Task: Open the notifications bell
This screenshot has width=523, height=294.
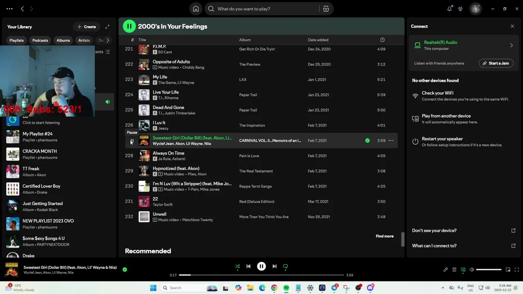Action: pos(449,9)
